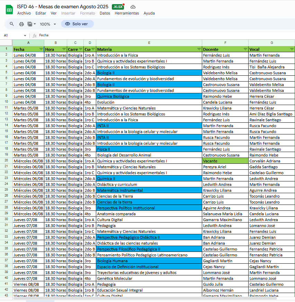Open filter dropdown on Hora header
This screenshot has height=302, width=295.
(64, 49)
